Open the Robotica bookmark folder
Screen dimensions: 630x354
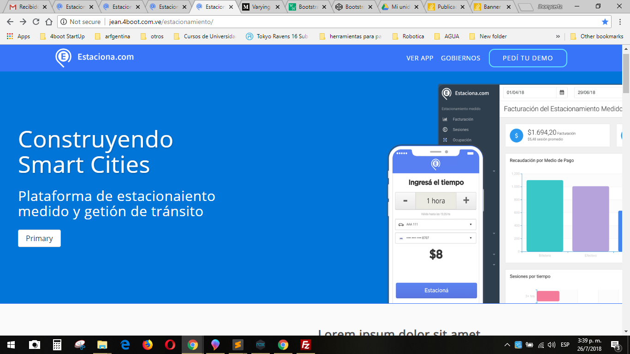(x=408, y=36)
